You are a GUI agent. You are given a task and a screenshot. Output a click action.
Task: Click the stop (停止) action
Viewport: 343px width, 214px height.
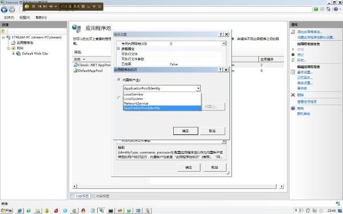300,55
